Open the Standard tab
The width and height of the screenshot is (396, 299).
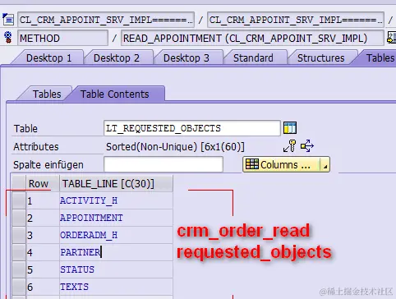[253, 57]
